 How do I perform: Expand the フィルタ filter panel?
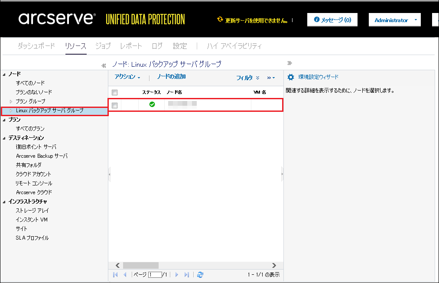click(x=248, y=78)
